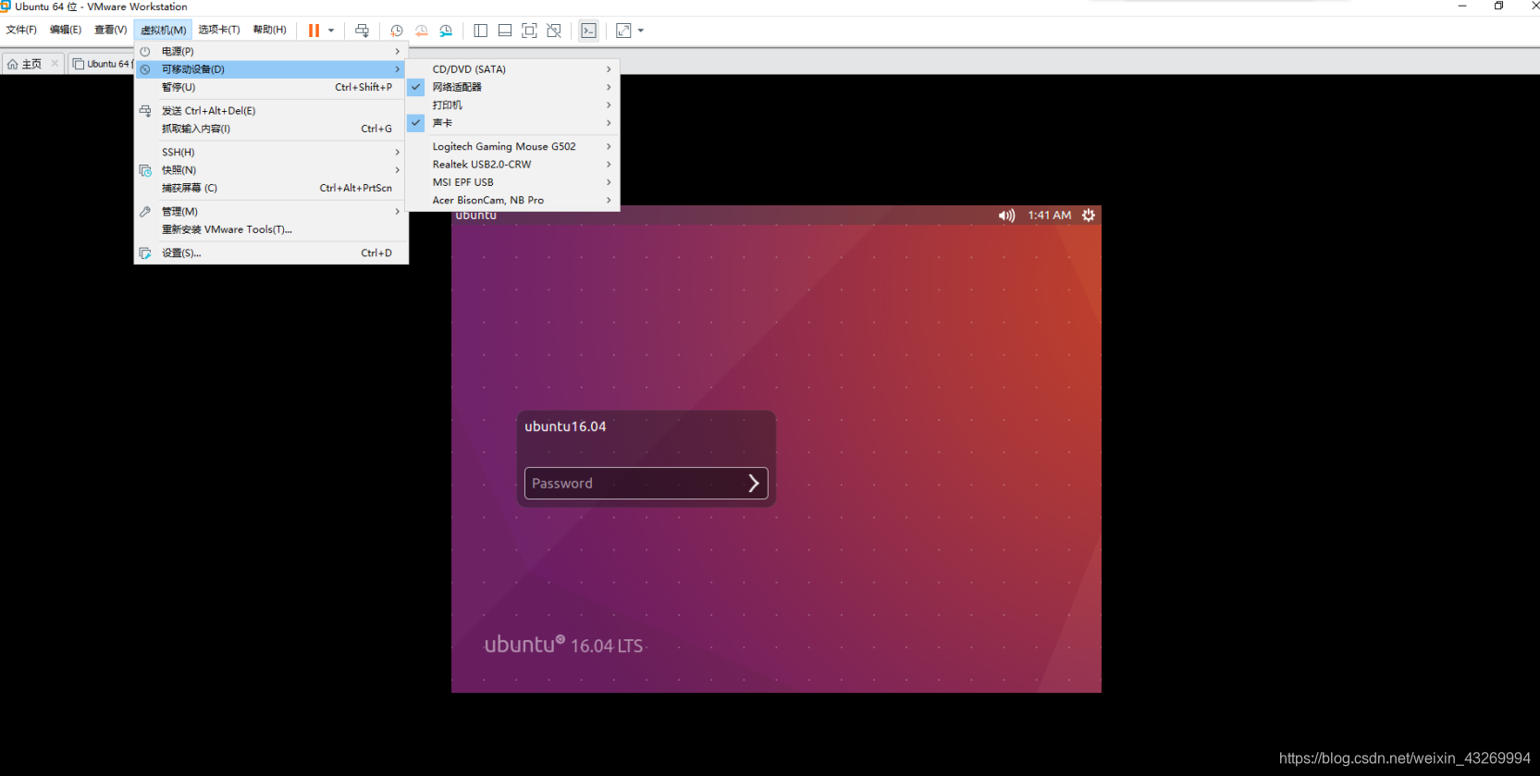Expand the Realtek USB2.0-CRW device entry
The width and height of the screenshot is (1540, 776).
coord(513,165)
